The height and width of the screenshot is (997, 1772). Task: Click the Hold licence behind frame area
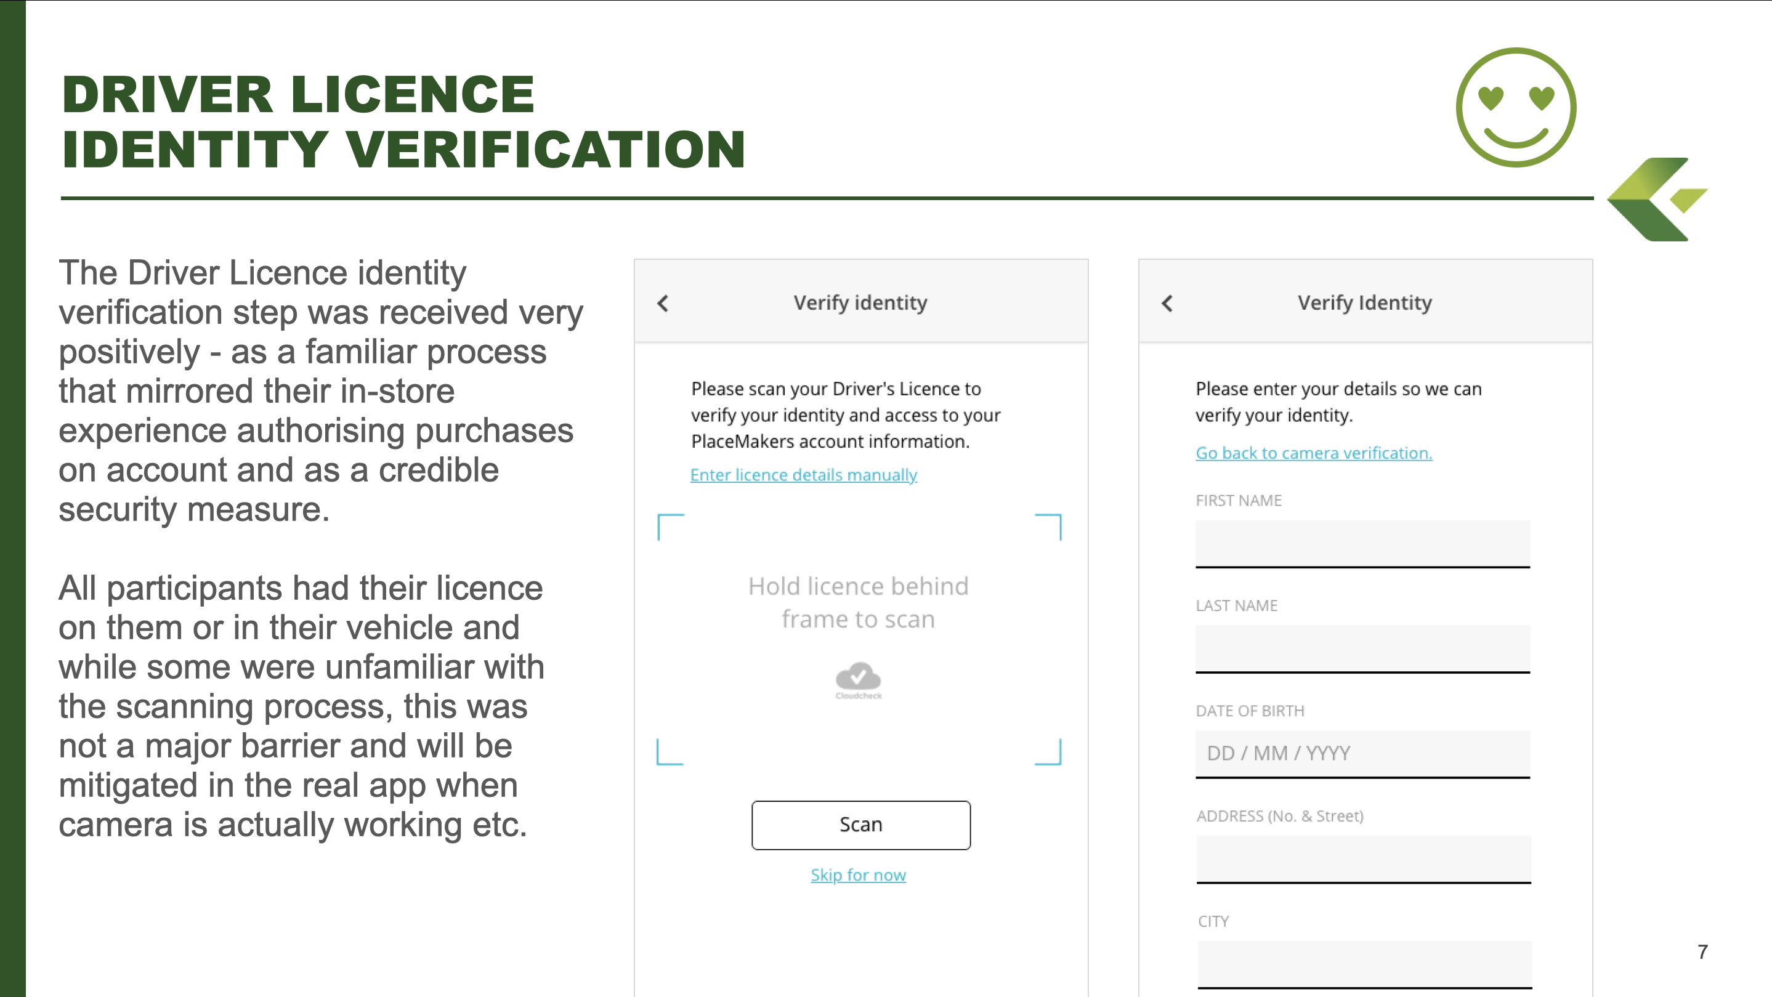pyautogui.click(x=859, y=603)
